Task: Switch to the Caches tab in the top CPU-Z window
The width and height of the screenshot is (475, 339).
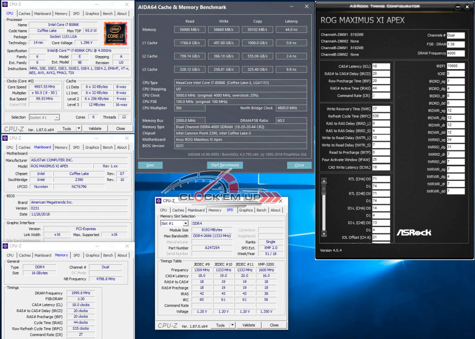Action: coord(25,13)
